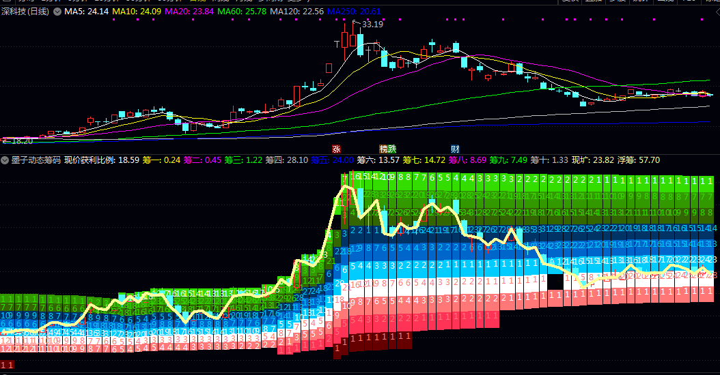Viewport: 720px width, 375px height.
Task: Click the green 跌 event marker
Action: coord(391,149)
